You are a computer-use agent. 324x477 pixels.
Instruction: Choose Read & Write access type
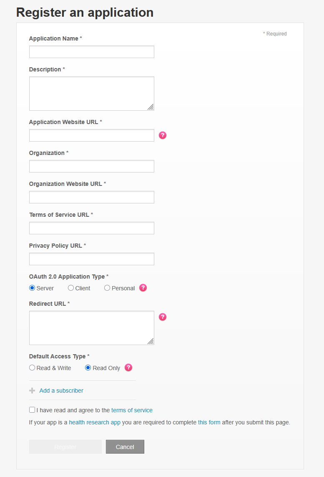(x=32, y=368)
